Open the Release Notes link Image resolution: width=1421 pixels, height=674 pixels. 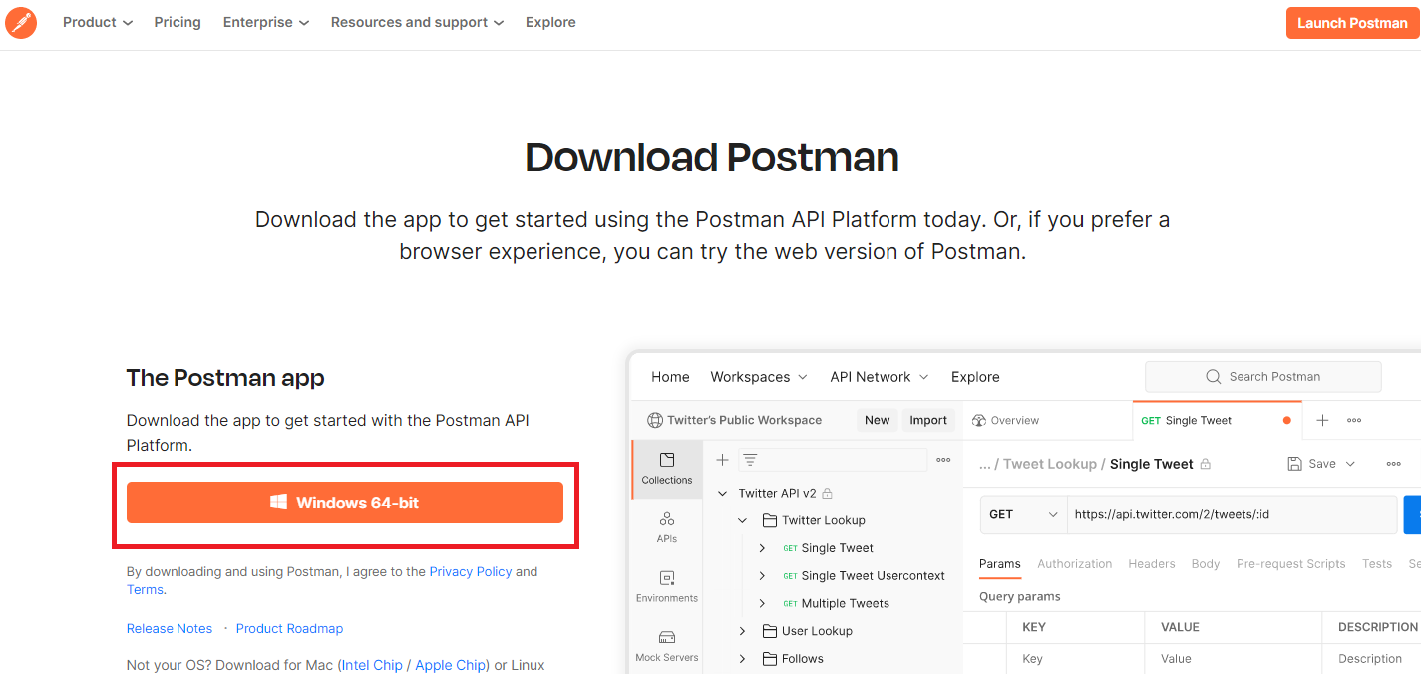170,629
